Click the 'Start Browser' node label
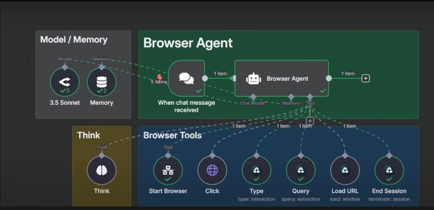 [x=168, y=191]
